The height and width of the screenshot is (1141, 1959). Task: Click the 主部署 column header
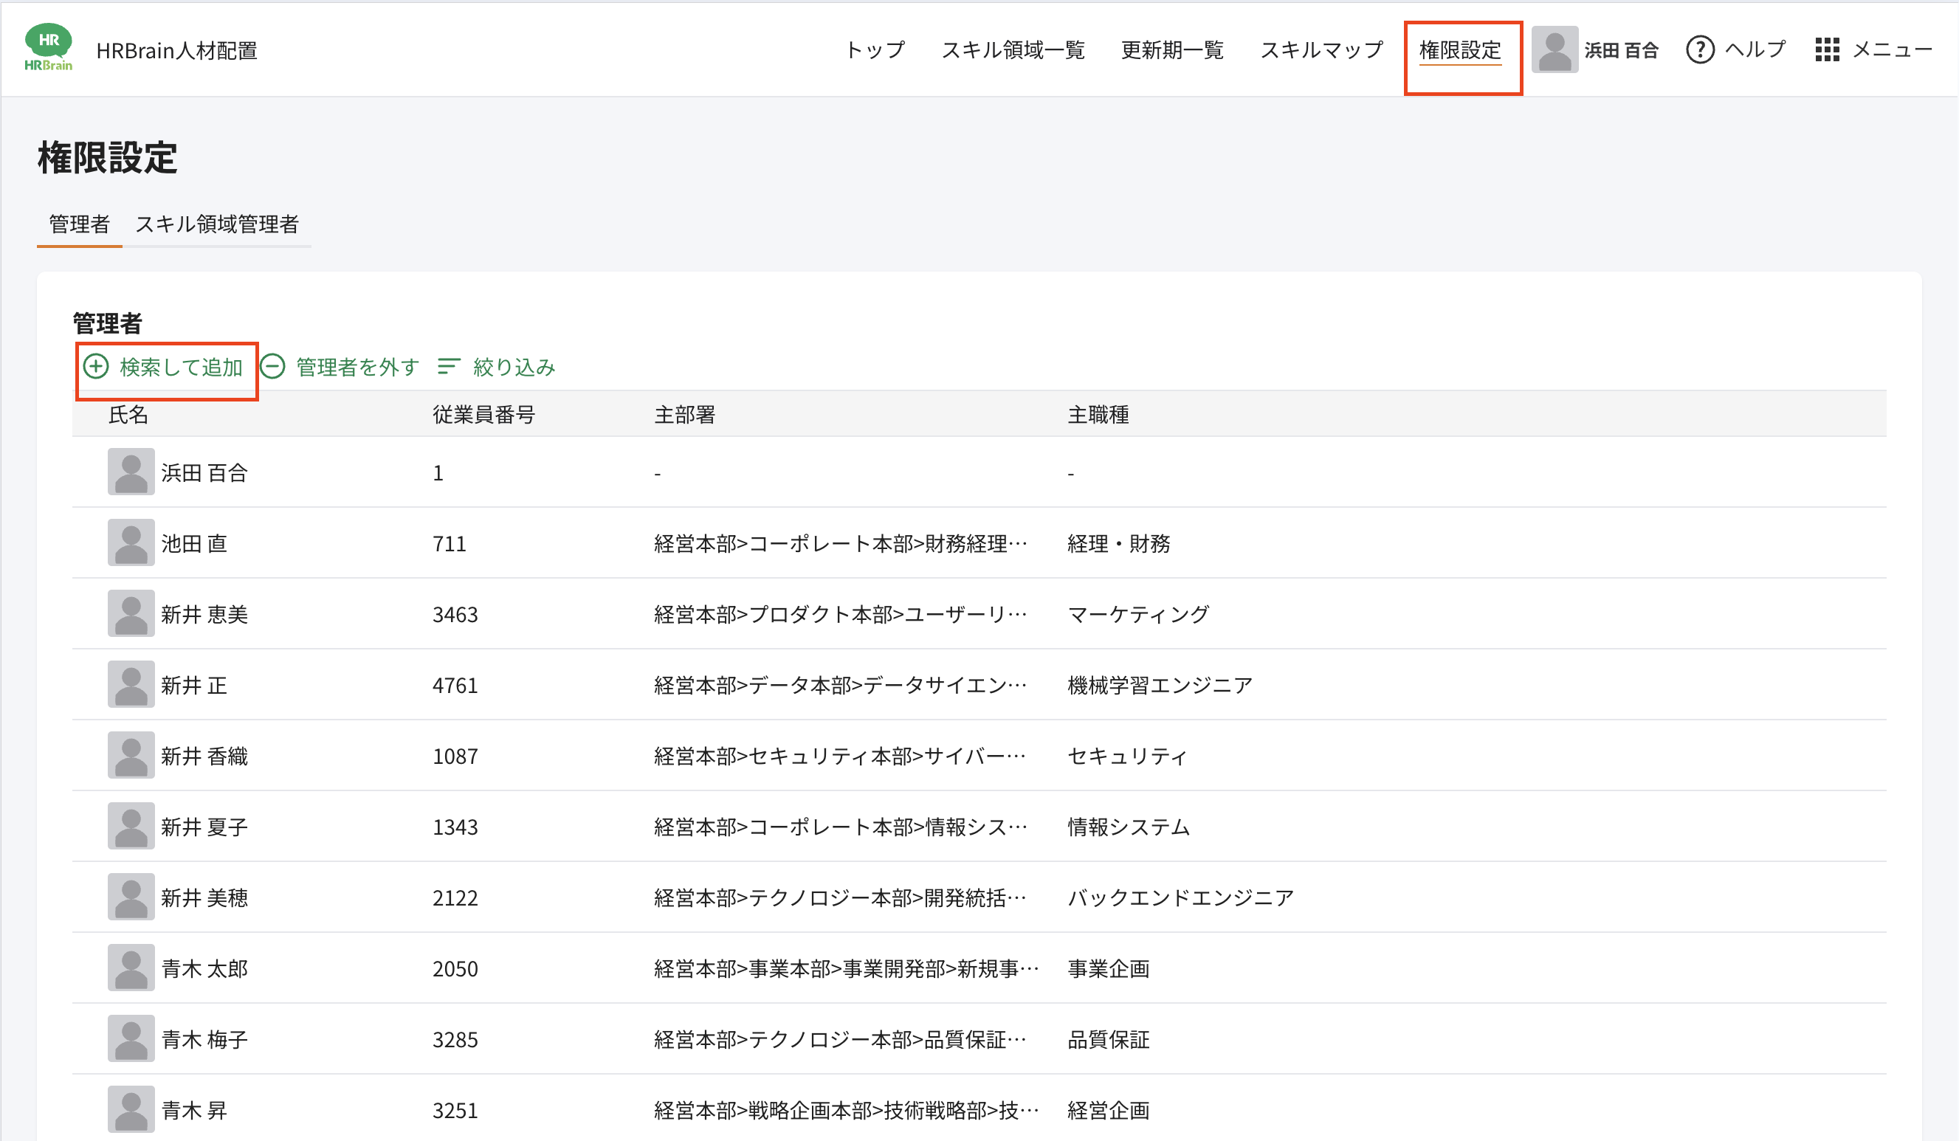click(x=684, y=414)
